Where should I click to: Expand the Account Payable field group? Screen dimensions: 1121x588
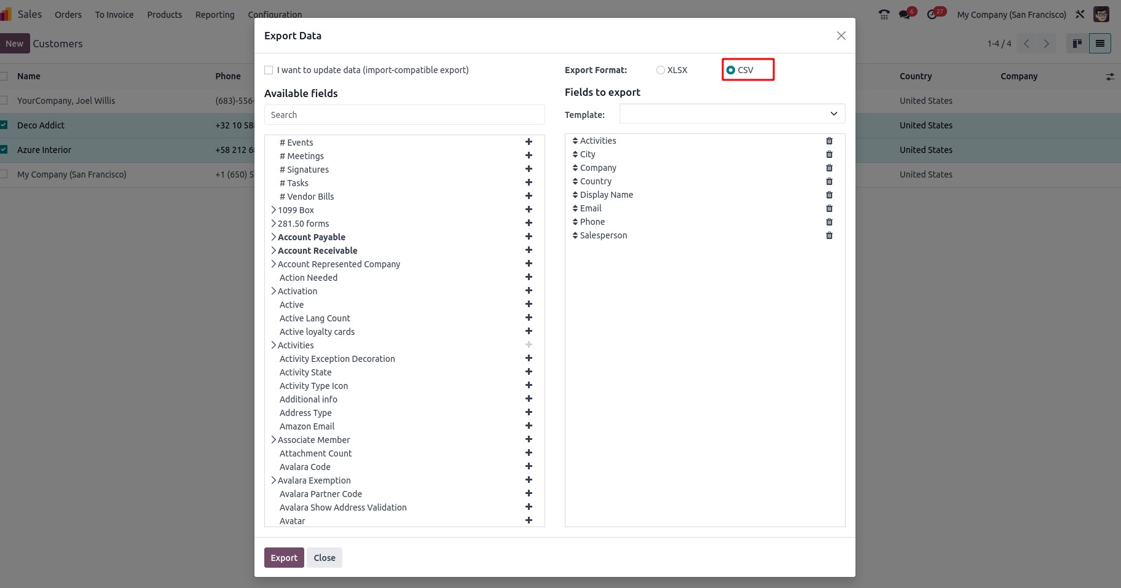273,237
